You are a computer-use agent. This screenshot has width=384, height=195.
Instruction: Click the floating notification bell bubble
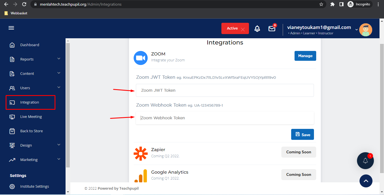tap(365, 161)
